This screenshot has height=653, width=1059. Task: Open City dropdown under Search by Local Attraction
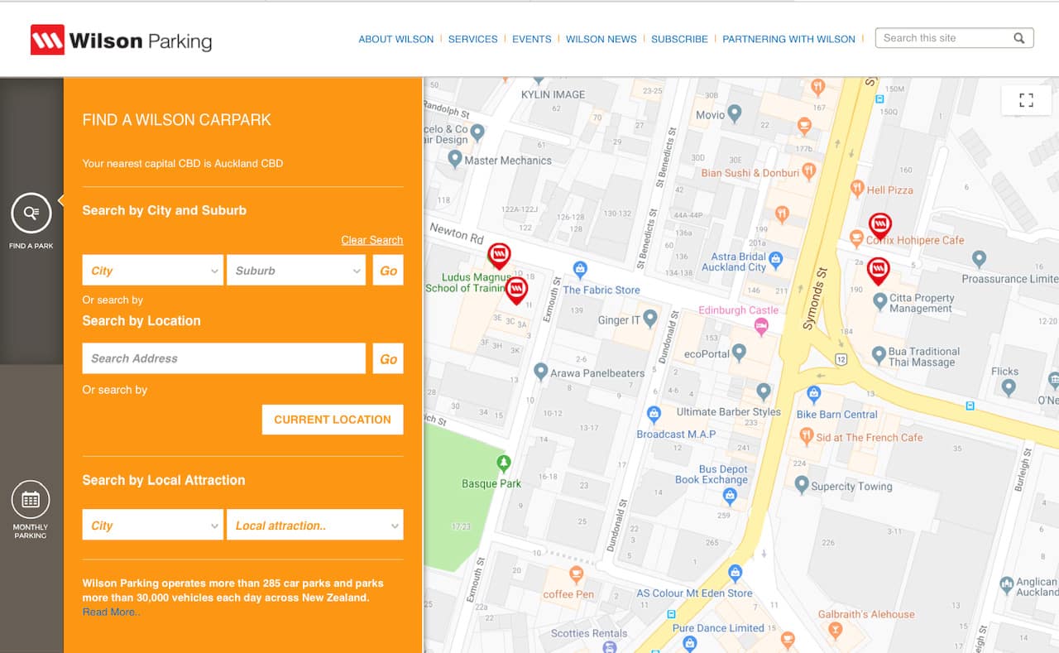click(153, 526)
